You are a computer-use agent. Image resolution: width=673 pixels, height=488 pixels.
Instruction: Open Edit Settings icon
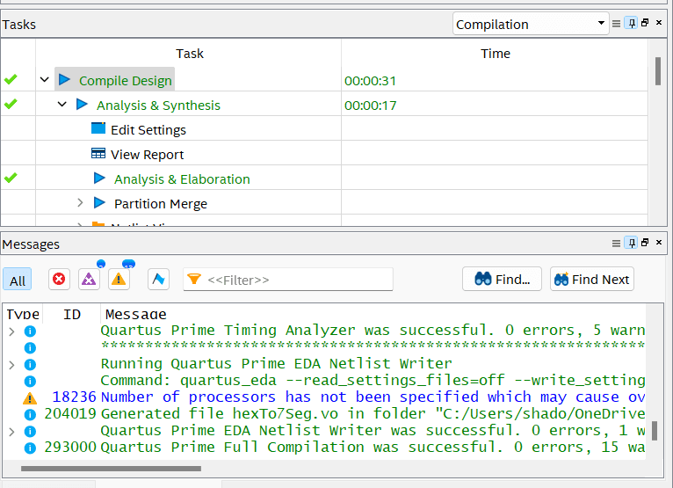tap(98, 128)
